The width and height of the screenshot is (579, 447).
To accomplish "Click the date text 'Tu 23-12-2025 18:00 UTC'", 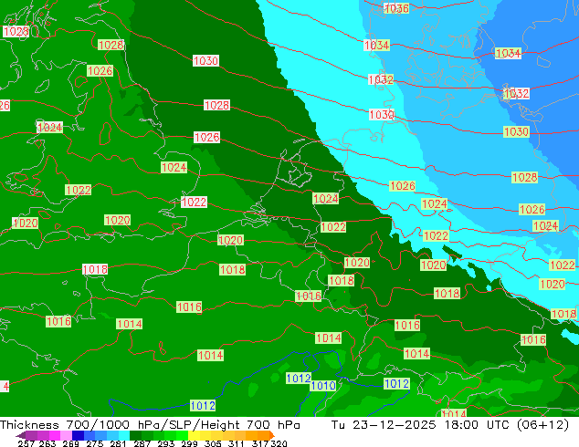I will [420, 425].
